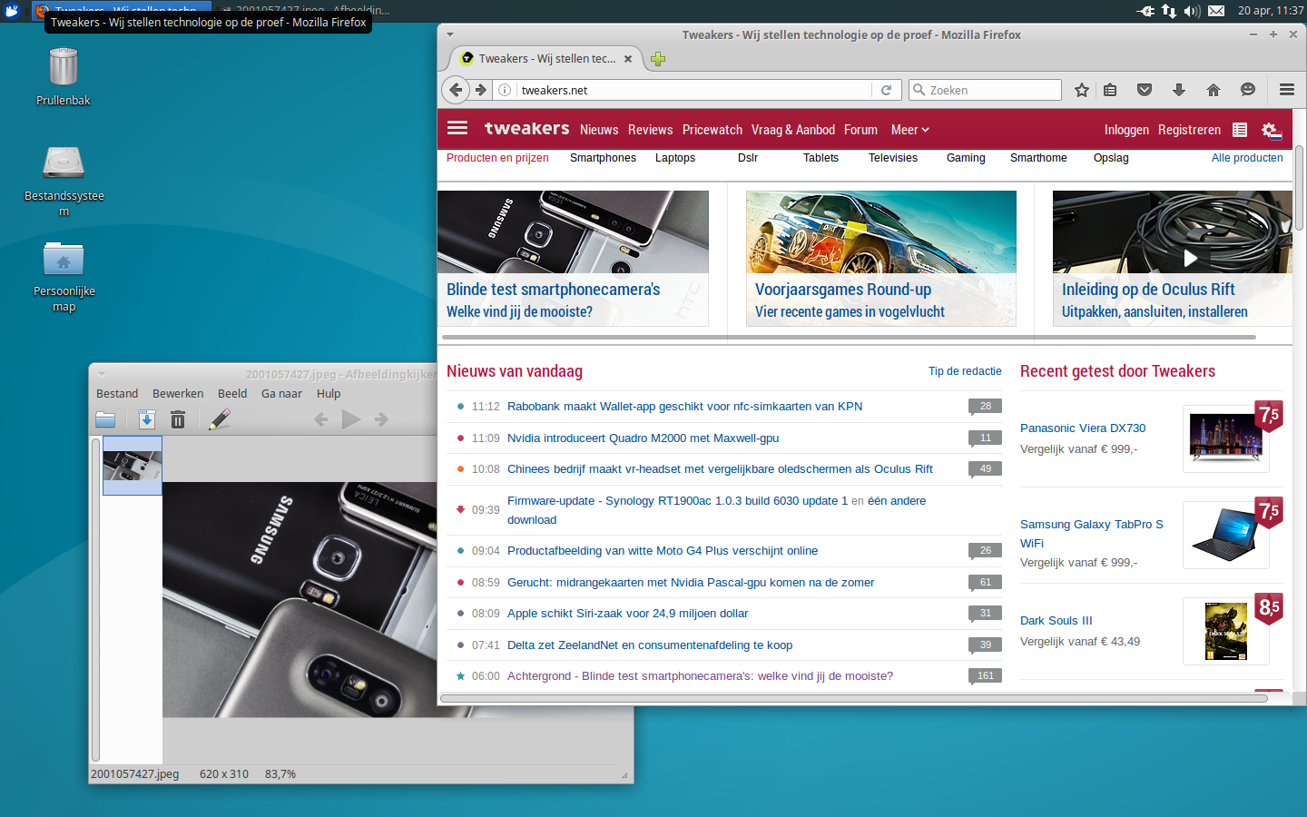Open the Hulp menu in image viewer
1307x817 pixels.
pos(329,393)
